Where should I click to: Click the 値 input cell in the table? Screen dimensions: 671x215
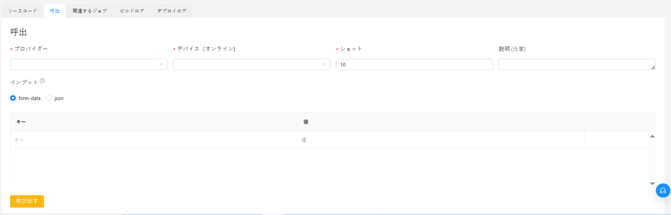(441, 140)
